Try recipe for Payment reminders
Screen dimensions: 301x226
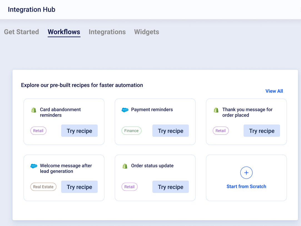pyautogui.click(x=170, y=131)
